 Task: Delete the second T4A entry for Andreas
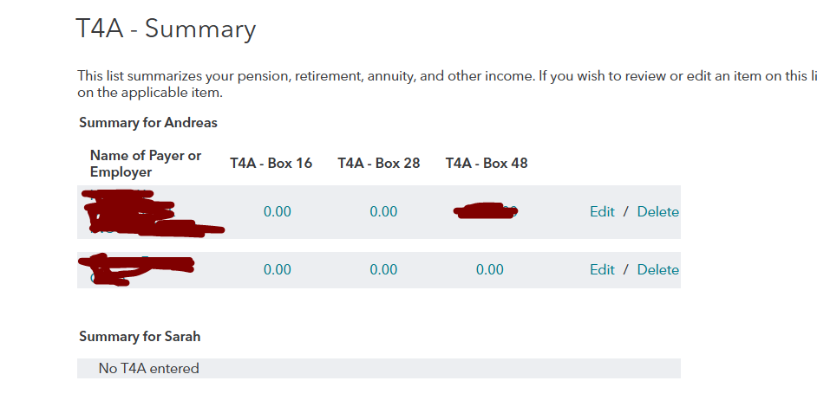658,269
